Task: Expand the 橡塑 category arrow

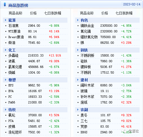Action: coord(6,80)
